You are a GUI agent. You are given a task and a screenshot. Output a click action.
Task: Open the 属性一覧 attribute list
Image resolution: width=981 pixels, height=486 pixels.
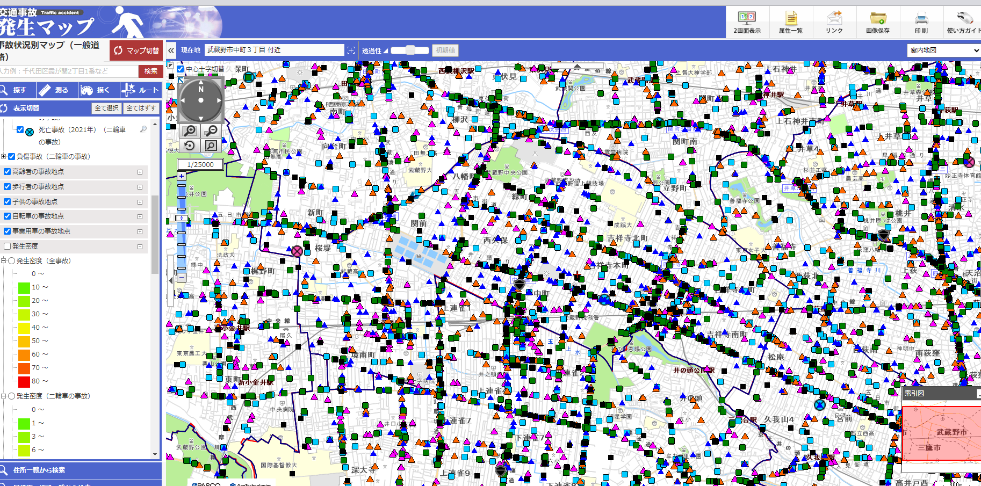pyautogui.click(x=791, y=22)
